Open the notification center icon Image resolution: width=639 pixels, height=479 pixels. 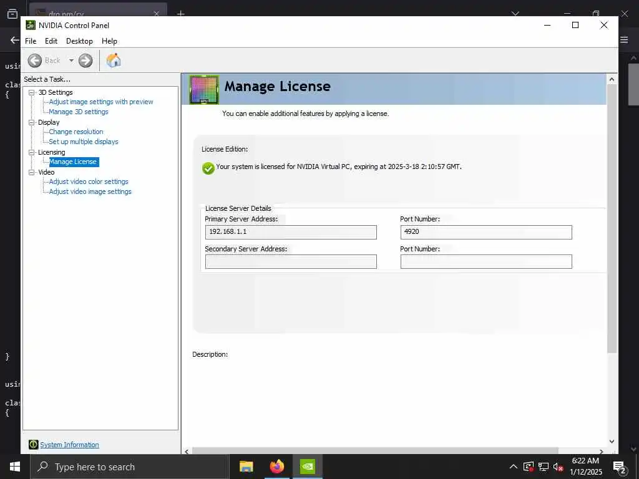point(620,467)
